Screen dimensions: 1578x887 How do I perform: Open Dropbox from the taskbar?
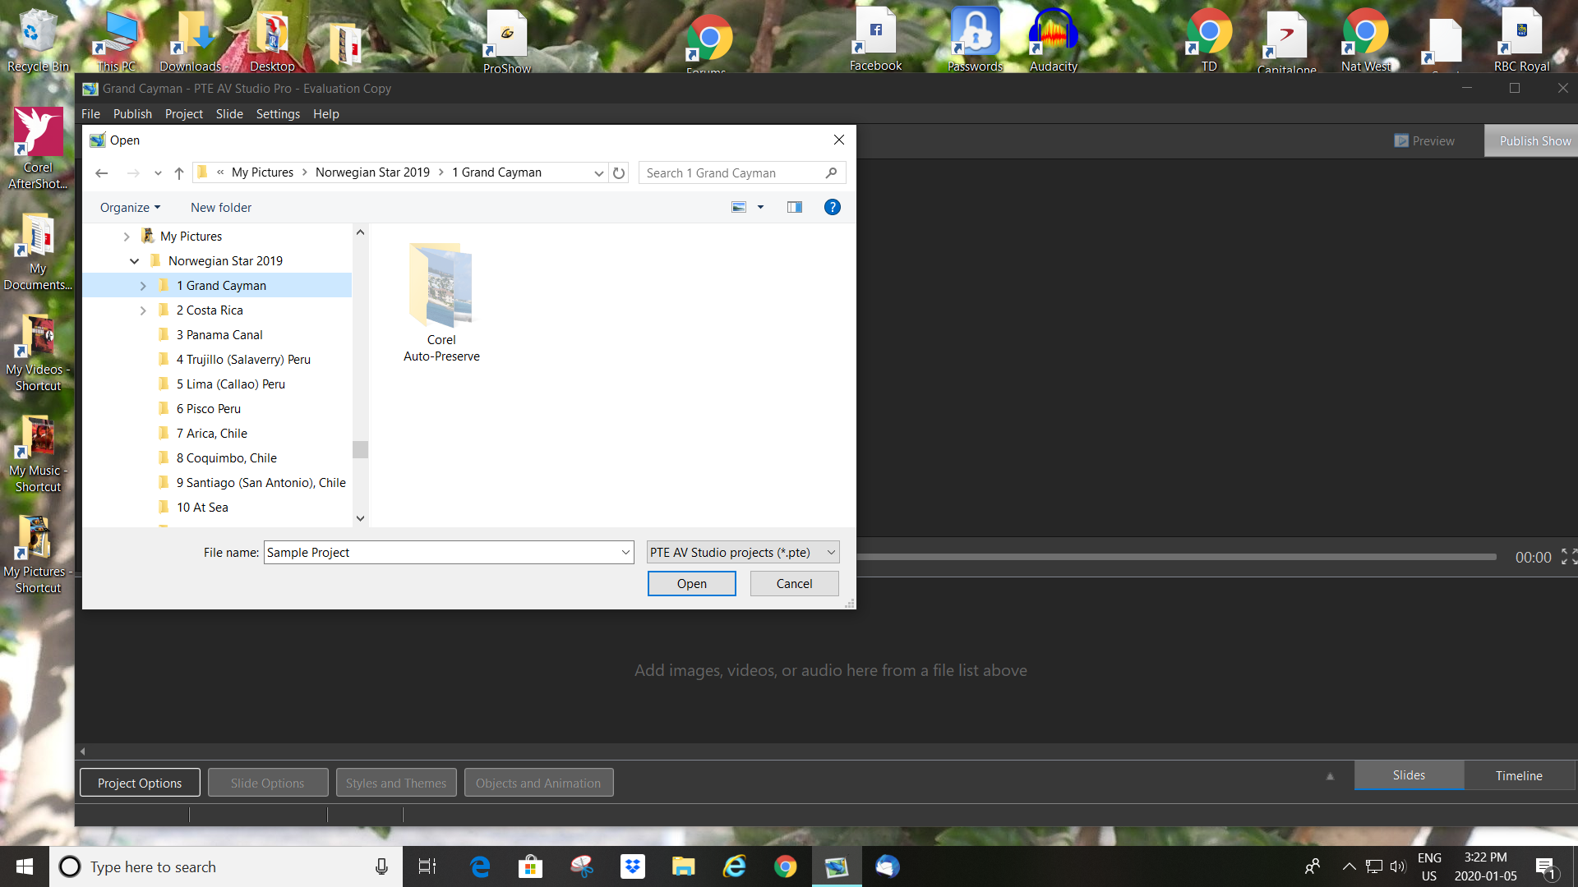point(632,866)
